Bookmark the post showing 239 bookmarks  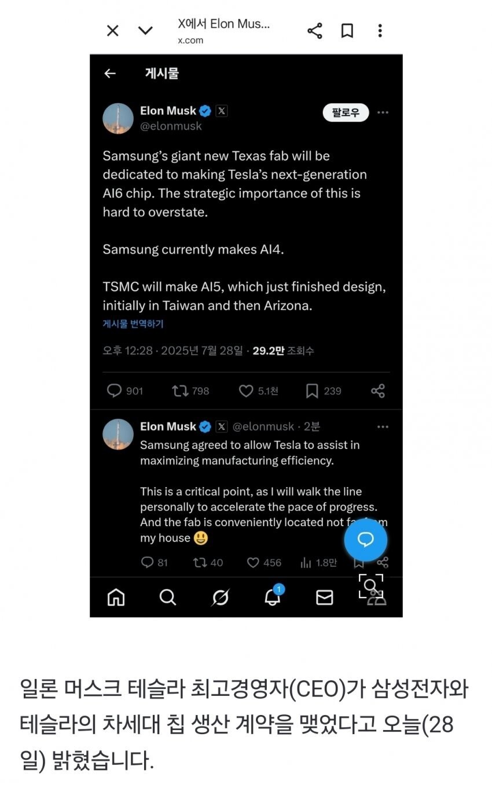click(x=312, y=391)
